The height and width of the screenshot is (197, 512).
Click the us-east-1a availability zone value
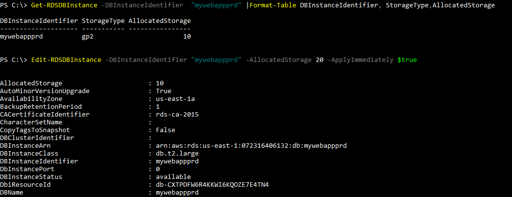(x=177, y=98)
